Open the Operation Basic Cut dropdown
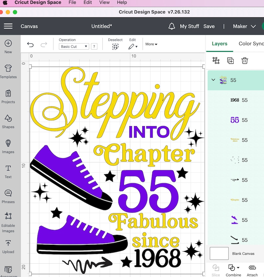The image size is (264, 277). pyautogui.click(x=74, y=47)
